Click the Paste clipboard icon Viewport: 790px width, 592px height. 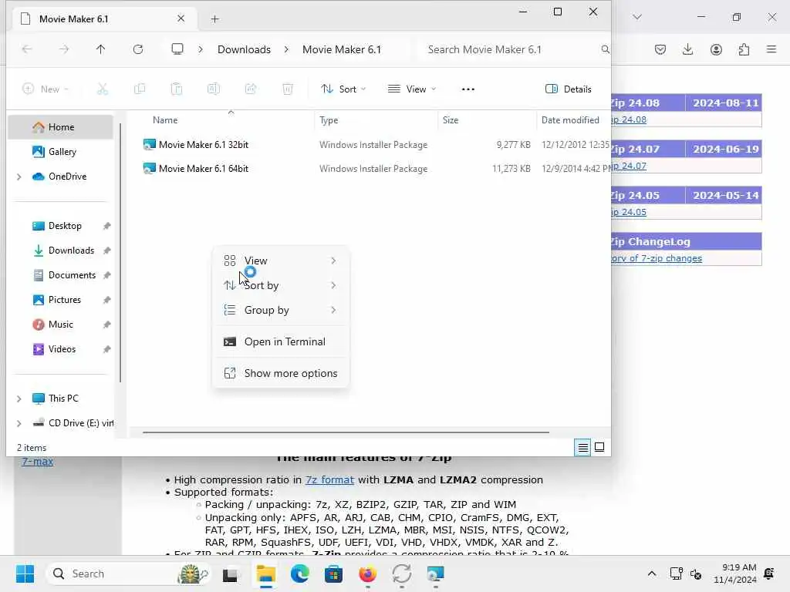[177, 89]
